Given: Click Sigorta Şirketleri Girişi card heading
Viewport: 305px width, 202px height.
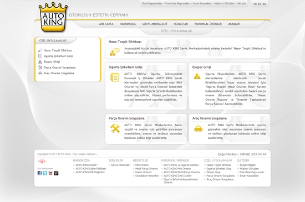Looking at the screenshot, I should [125, 67].
